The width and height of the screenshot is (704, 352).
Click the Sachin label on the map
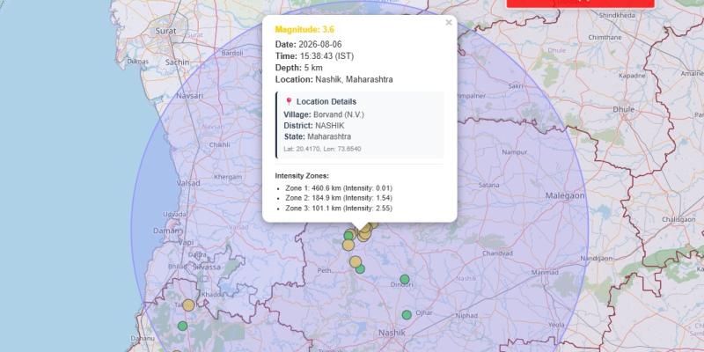[x=177, y=62]
